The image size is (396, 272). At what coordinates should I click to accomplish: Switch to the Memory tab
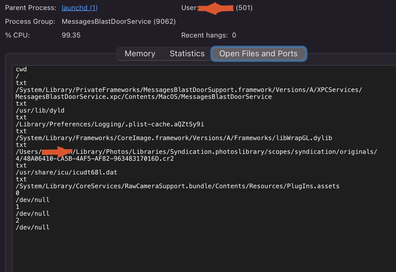pyautogui.click(x=140, y=54)
